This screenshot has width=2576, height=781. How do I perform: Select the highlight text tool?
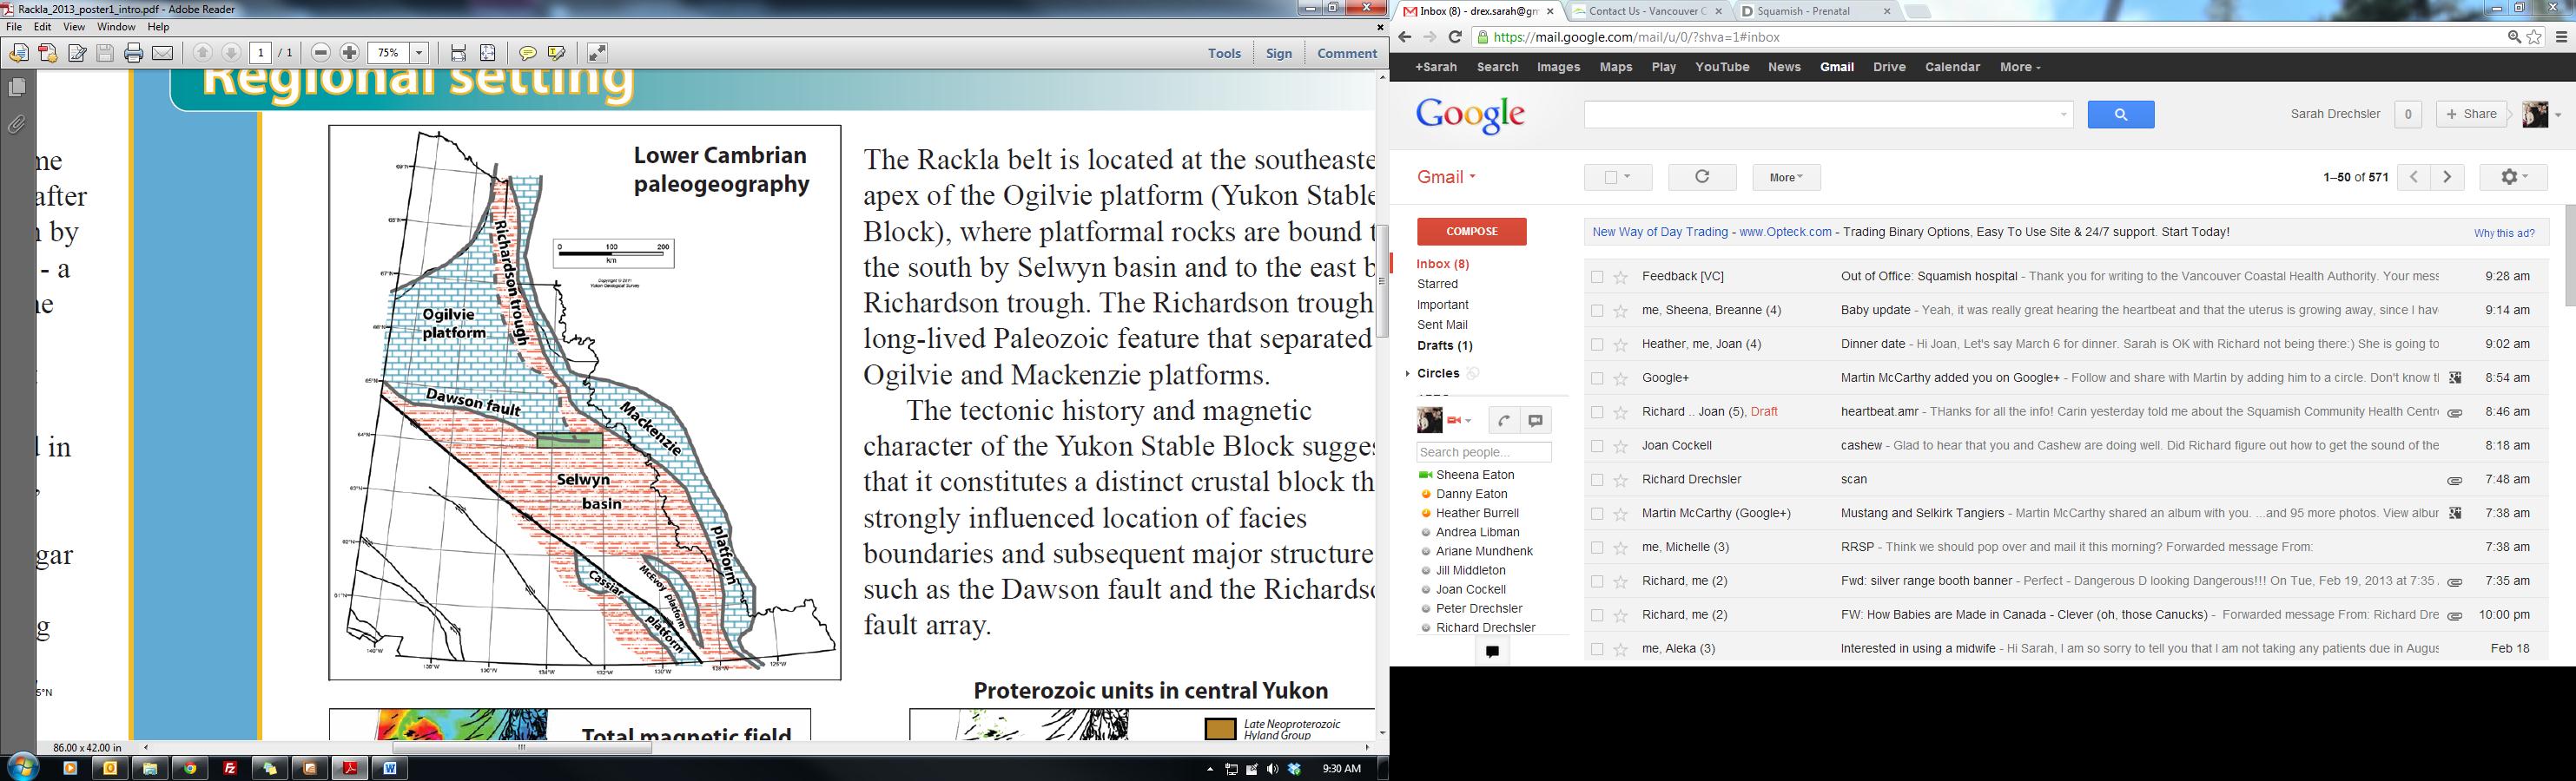point(557,53)
